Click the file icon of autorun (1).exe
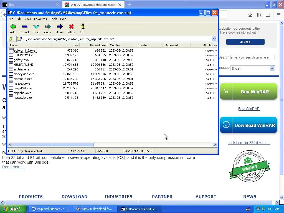Viewport: 284px width, 213px height. (11, 50)
